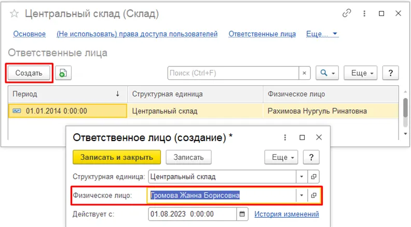Open История изменений link
This screenshot has height=227, width=411.
[286, 214]
